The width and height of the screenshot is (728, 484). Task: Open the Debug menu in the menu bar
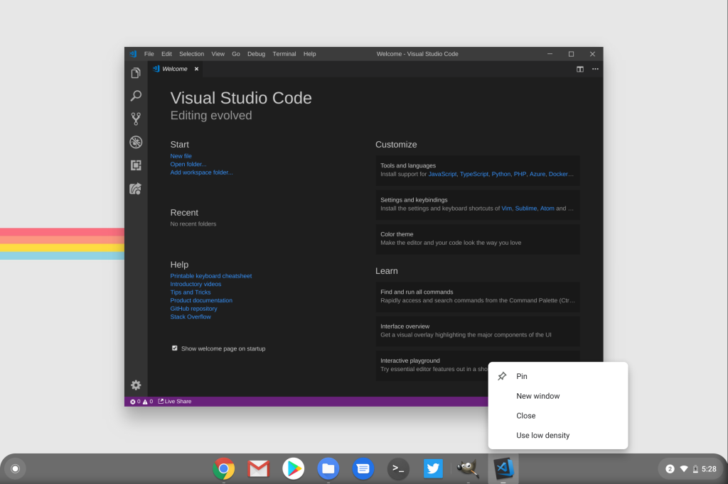coord(256,53)
